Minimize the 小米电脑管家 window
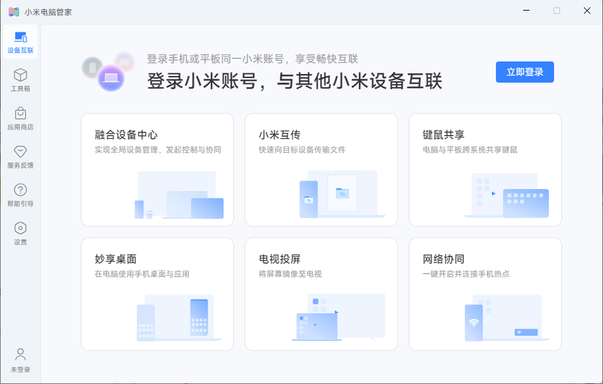 526,11
